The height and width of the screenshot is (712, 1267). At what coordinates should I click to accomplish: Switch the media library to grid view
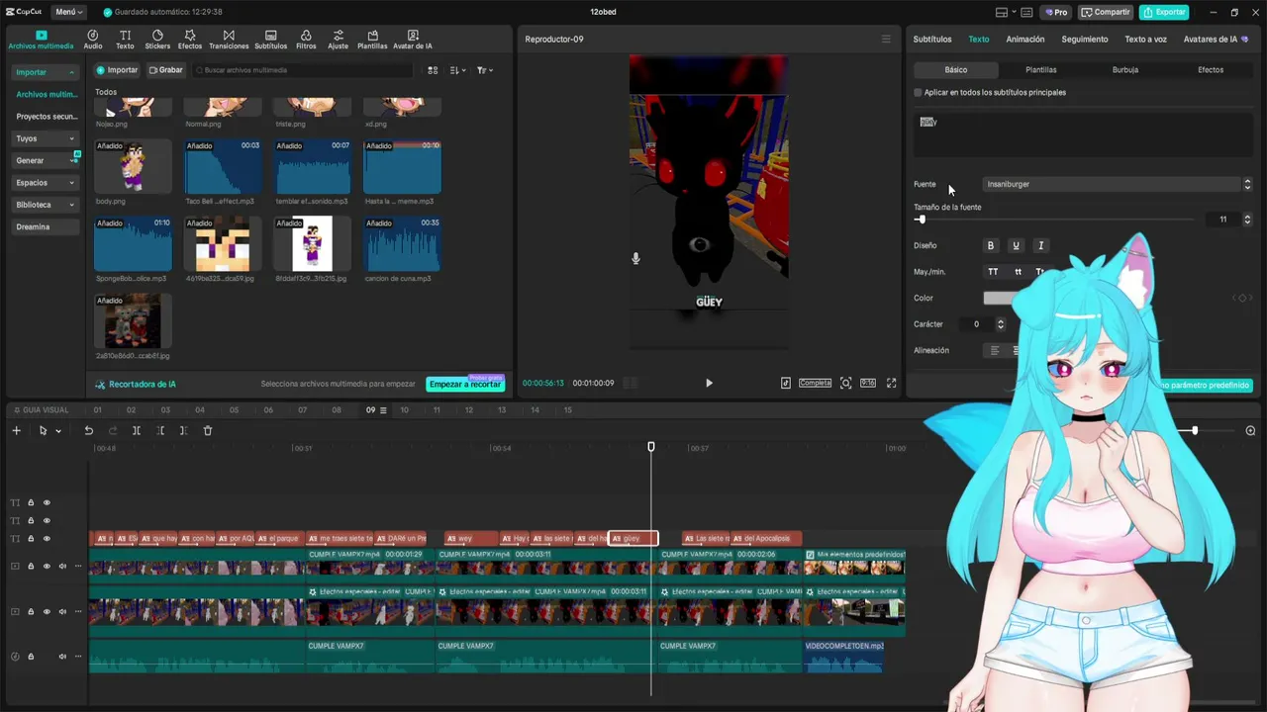click(x=433, y=70)
